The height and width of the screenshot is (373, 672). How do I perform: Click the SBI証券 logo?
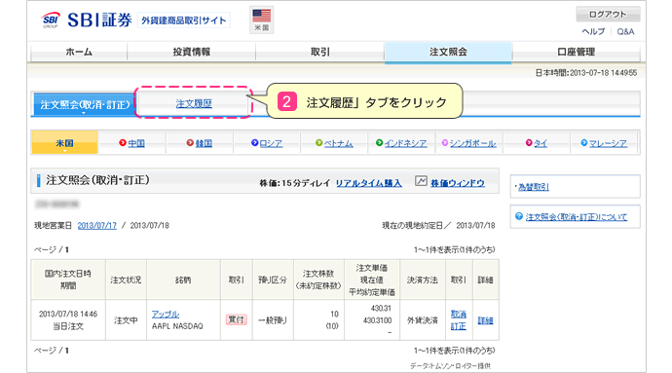coord(86,19)
